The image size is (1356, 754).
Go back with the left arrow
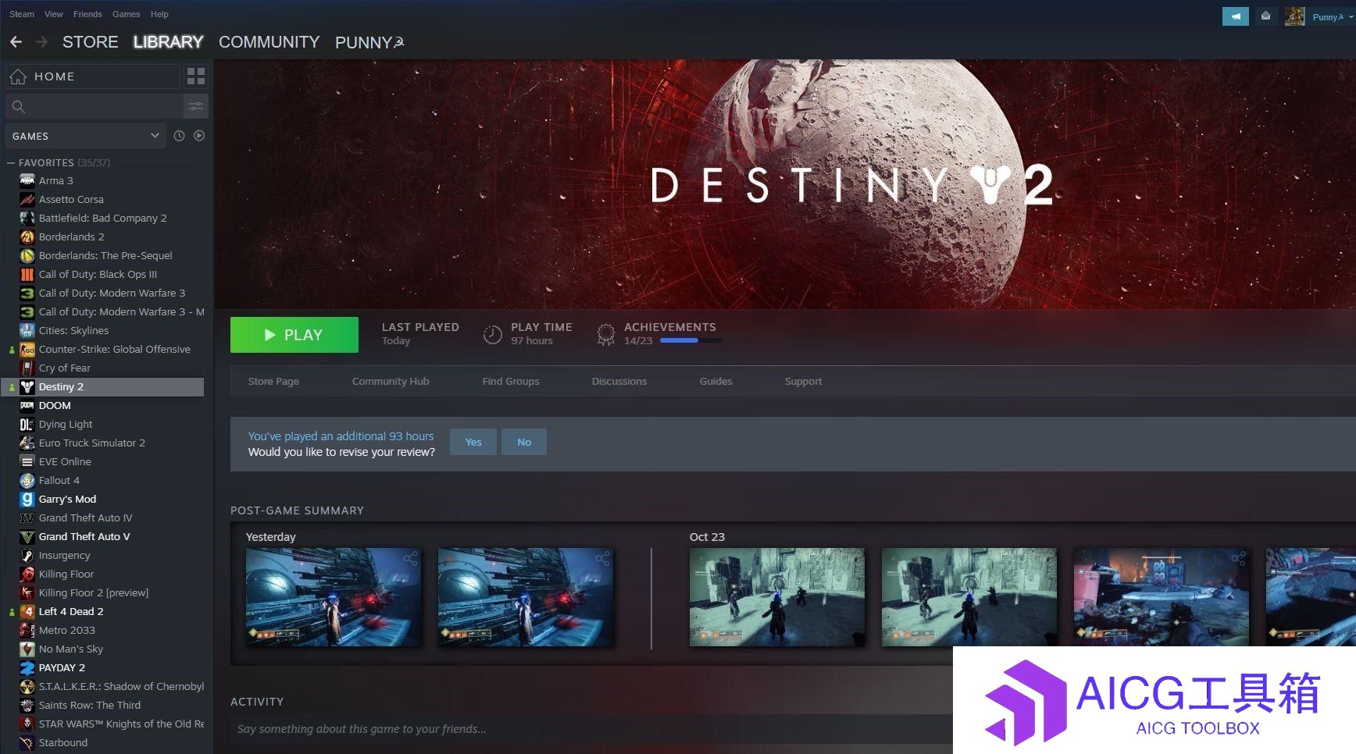[x=16, y=42]
